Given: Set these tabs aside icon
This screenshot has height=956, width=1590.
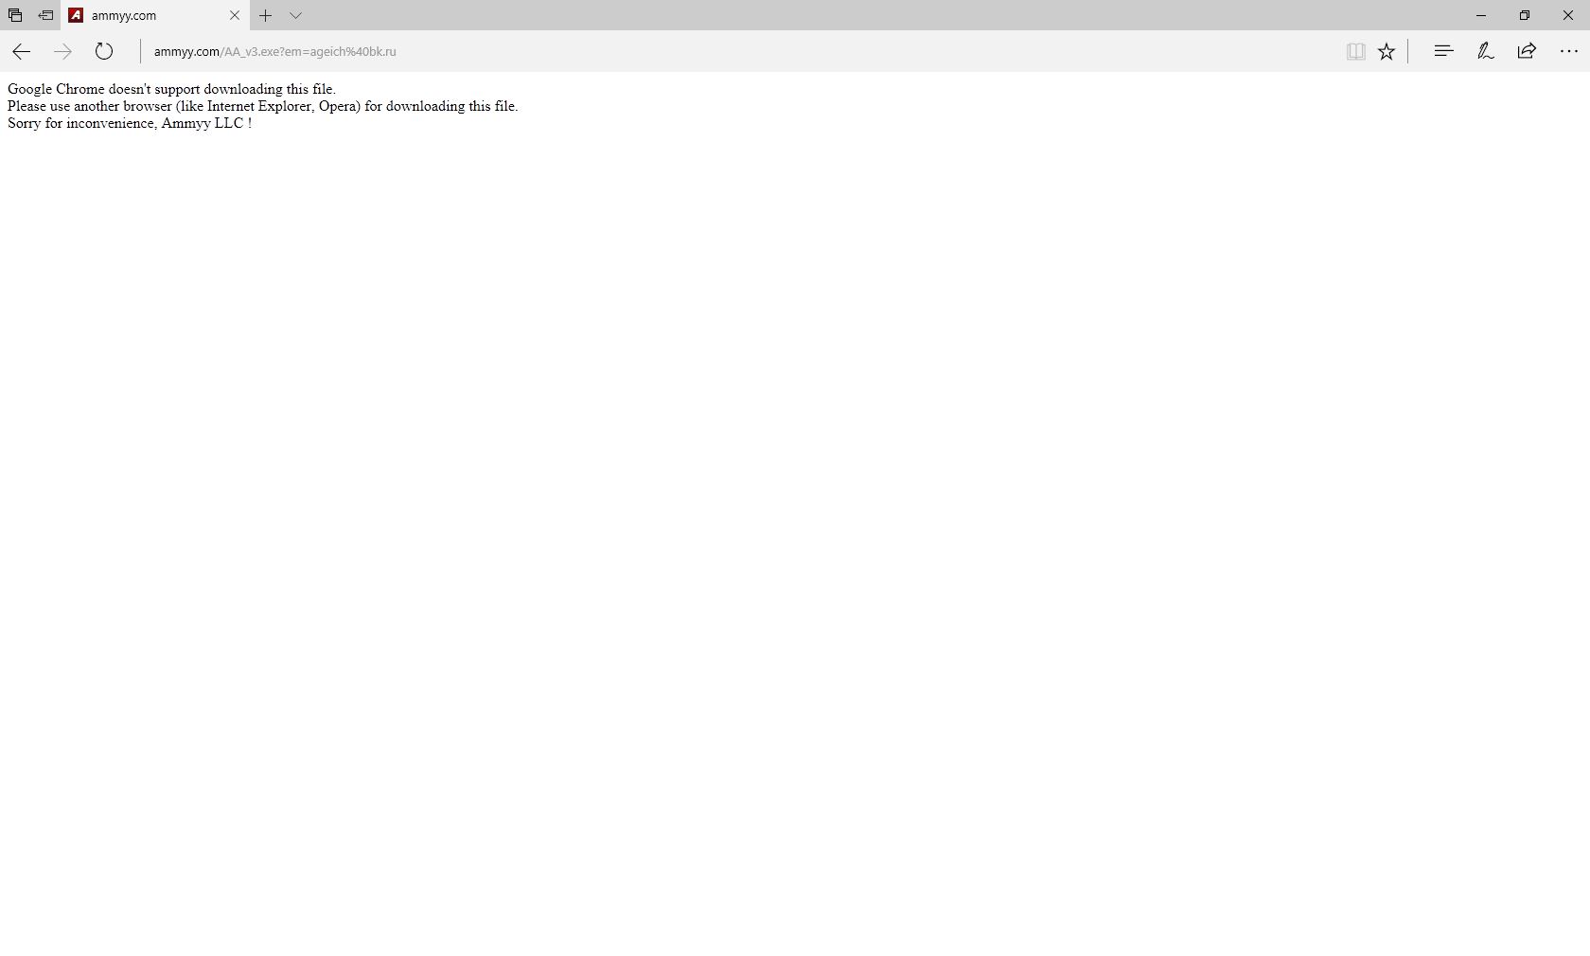Looking at the screenshot, I should click(45, 15).
